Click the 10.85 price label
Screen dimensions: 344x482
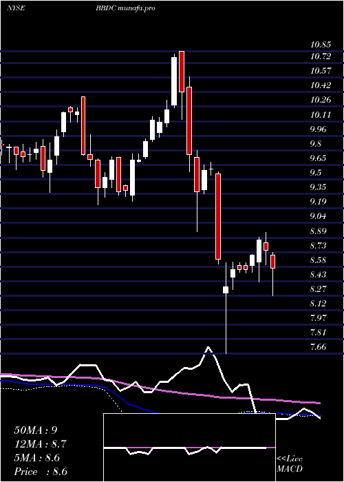321,45
